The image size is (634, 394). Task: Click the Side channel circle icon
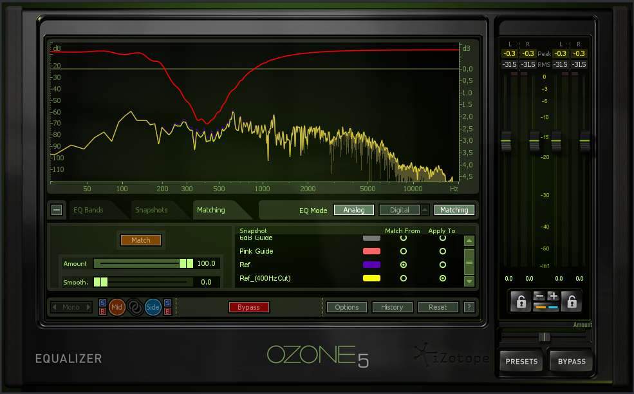[x=153, y=307]
